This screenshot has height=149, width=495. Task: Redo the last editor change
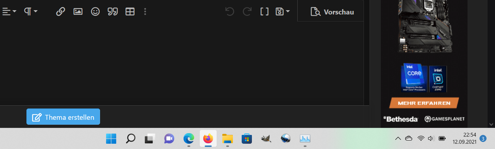click(x=247, y=12)
